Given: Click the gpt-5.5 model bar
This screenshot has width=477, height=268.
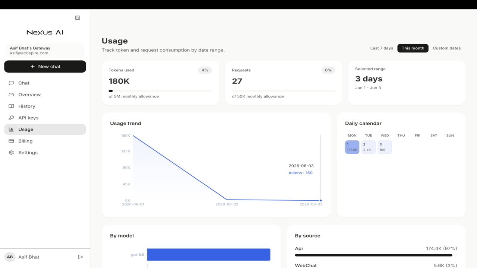Looking at the screenshot, I should (209, 255).
